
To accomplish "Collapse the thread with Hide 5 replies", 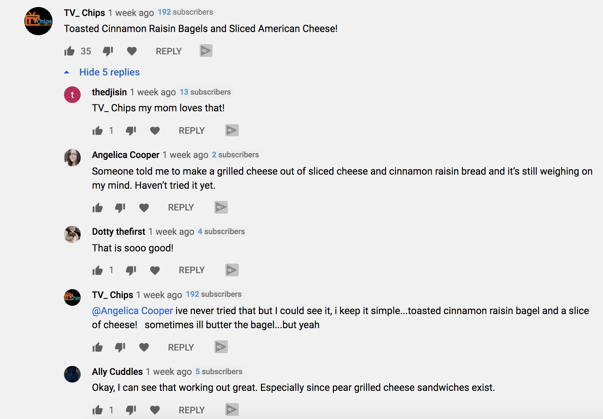I will point(109,72).
